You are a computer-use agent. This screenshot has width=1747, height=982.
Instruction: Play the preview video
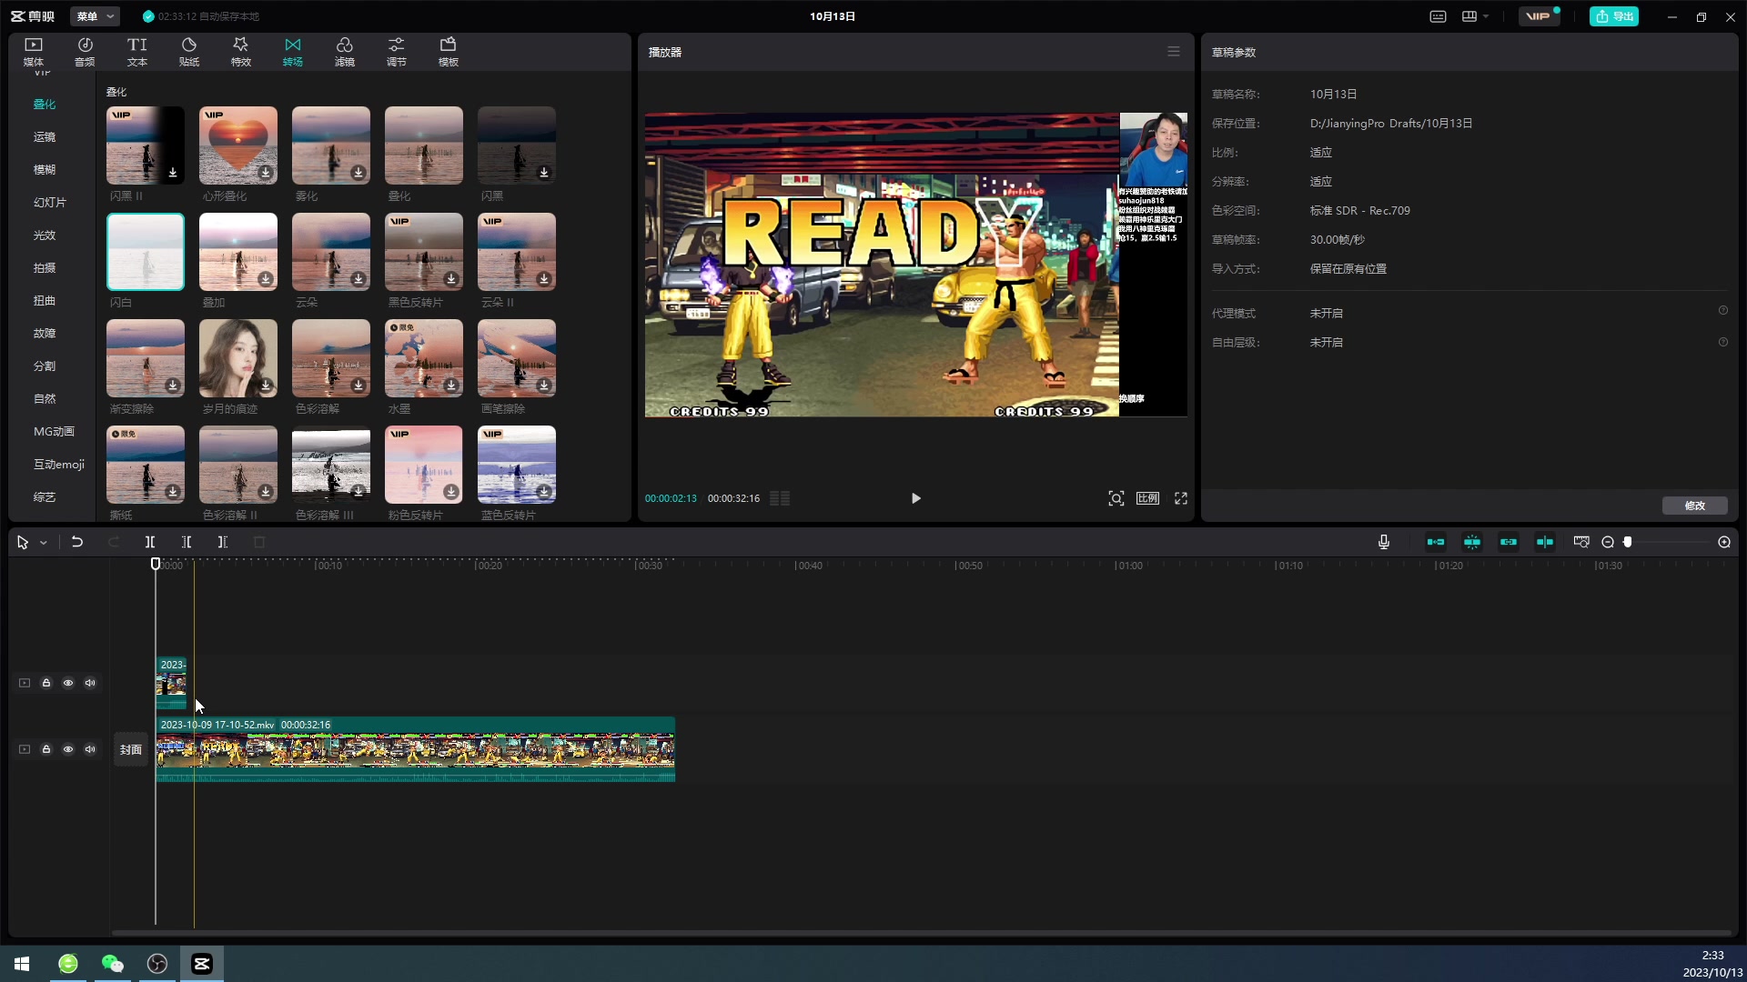915,498
